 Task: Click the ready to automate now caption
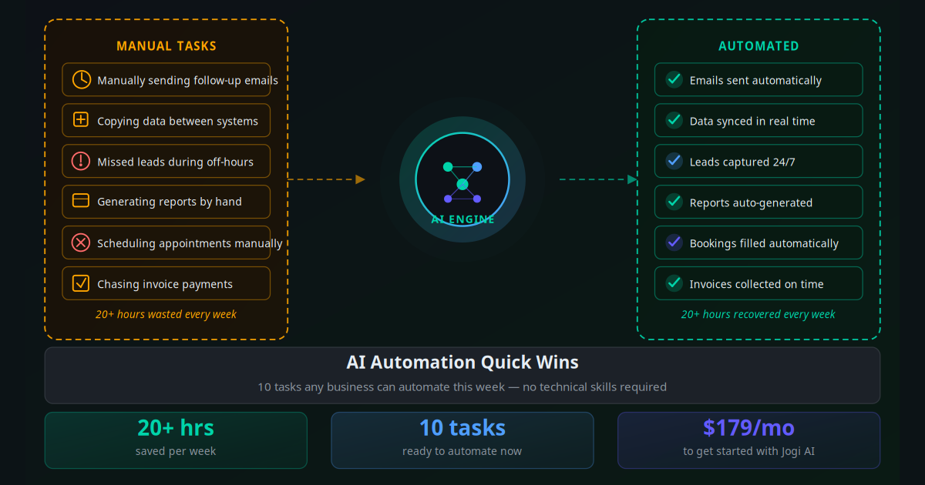coord(462,451)
